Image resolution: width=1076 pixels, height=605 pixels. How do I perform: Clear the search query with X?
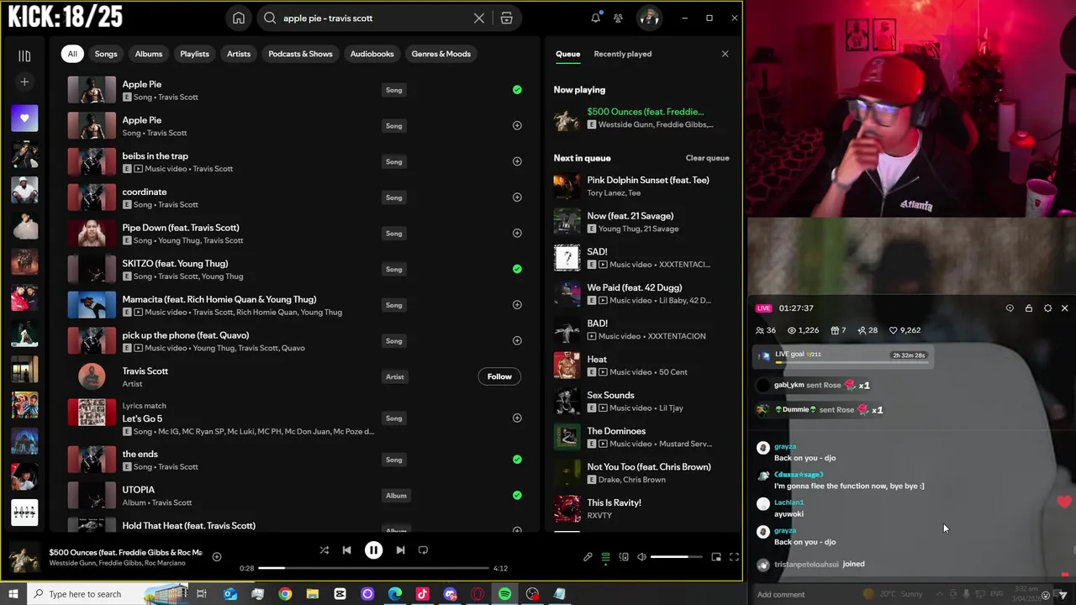[479, 18]
